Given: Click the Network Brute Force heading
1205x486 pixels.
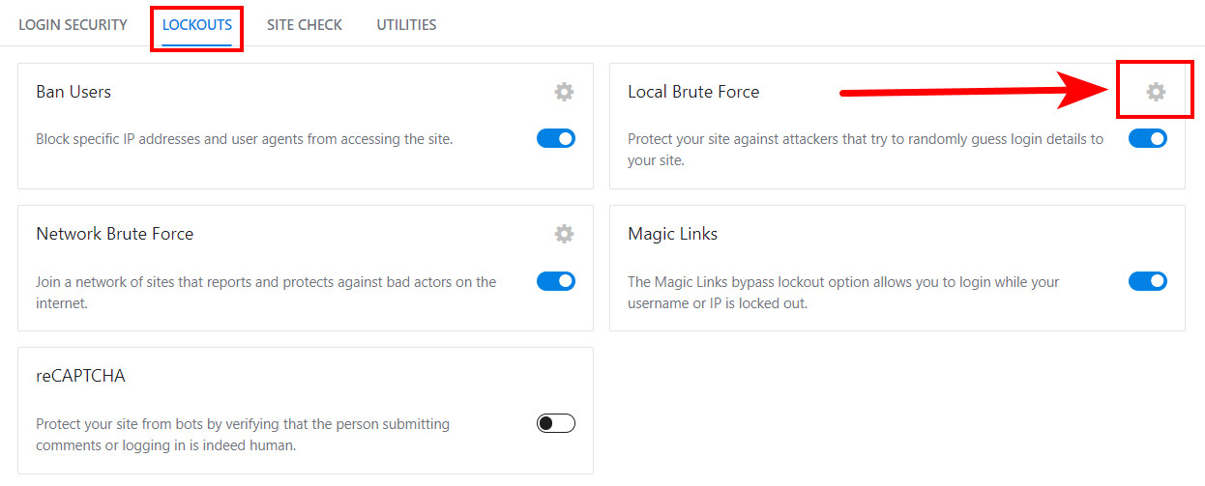Looking at the screenshot, I should [x=115, y=234].
